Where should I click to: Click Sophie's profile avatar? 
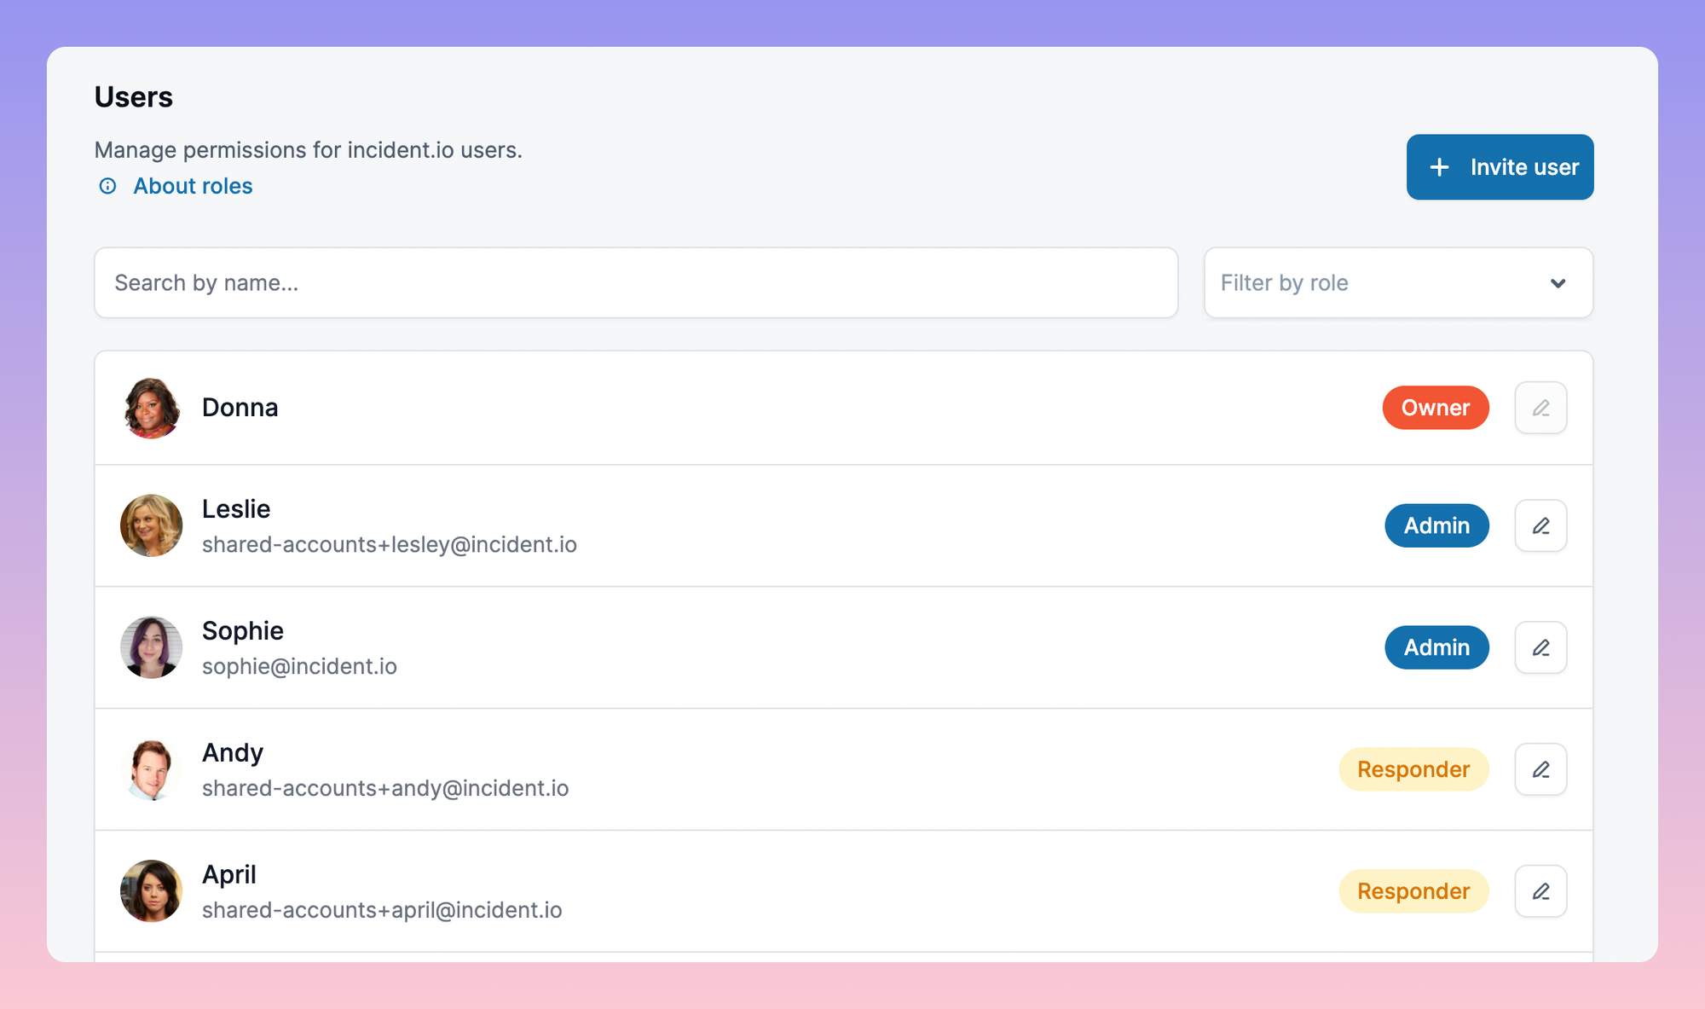pyautogui.click(x=152, y=647)
